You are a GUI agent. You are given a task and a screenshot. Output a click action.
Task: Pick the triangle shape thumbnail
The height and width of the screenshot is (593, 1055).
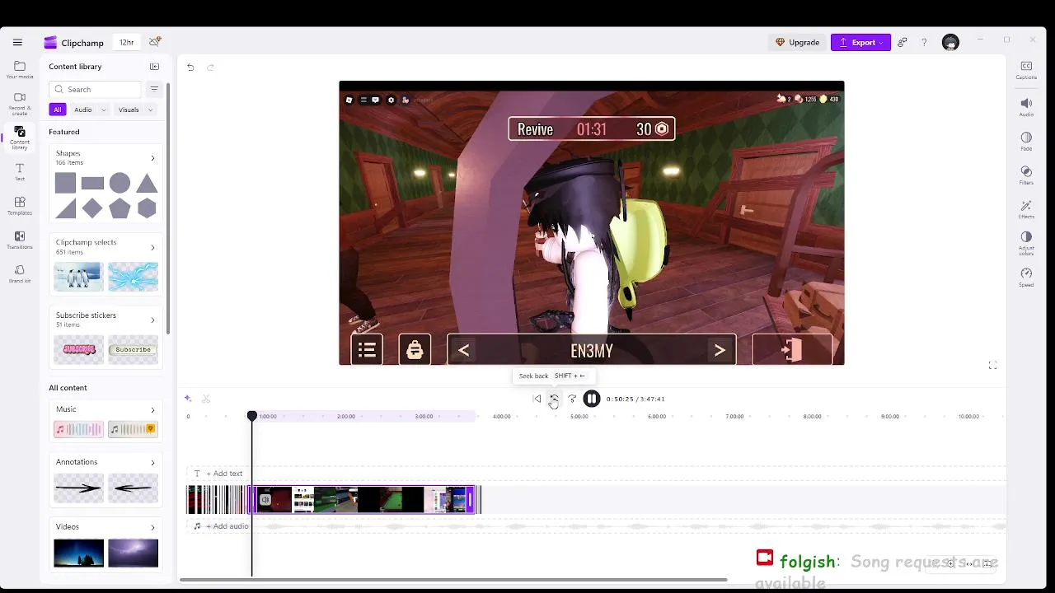tap(147, 183)
